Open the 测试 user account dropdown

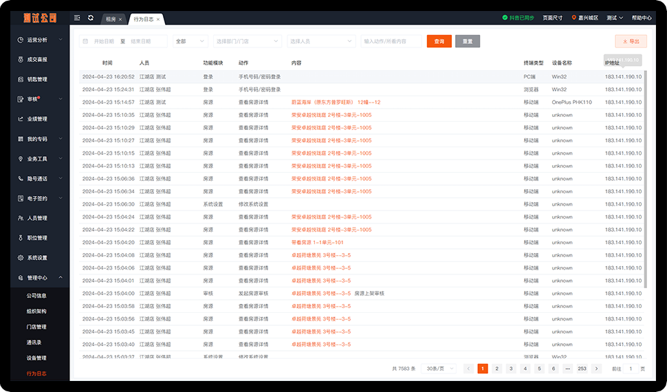click(615, 18)
